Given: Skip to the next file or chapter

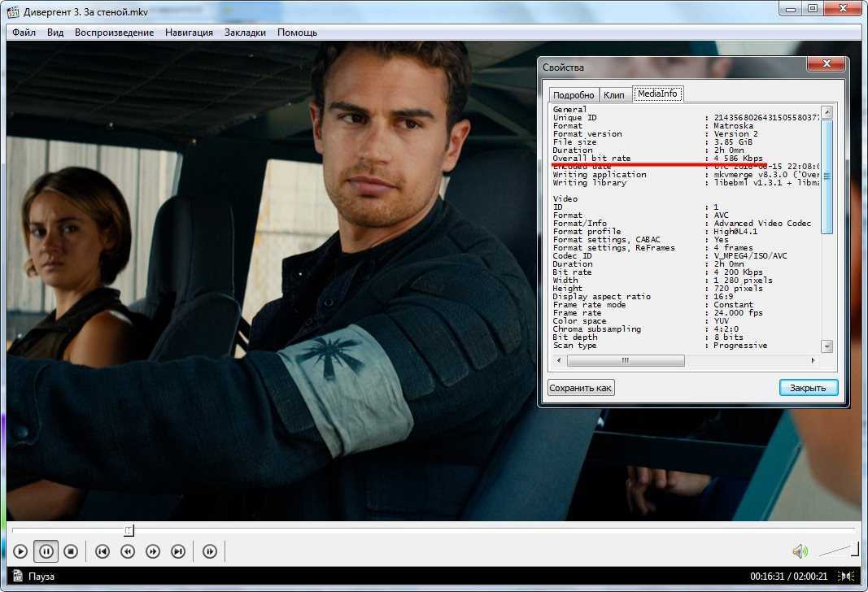Looking at the screenshot, I should 178,551.
